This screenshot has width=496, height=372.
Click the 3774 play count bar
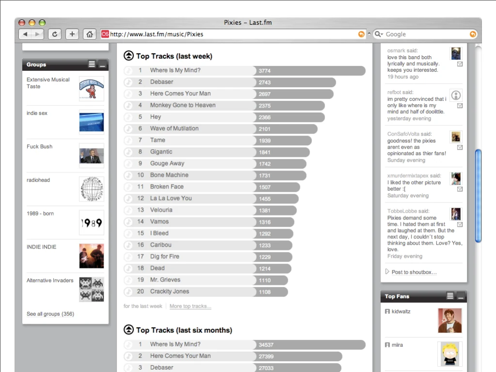[310, 71]
